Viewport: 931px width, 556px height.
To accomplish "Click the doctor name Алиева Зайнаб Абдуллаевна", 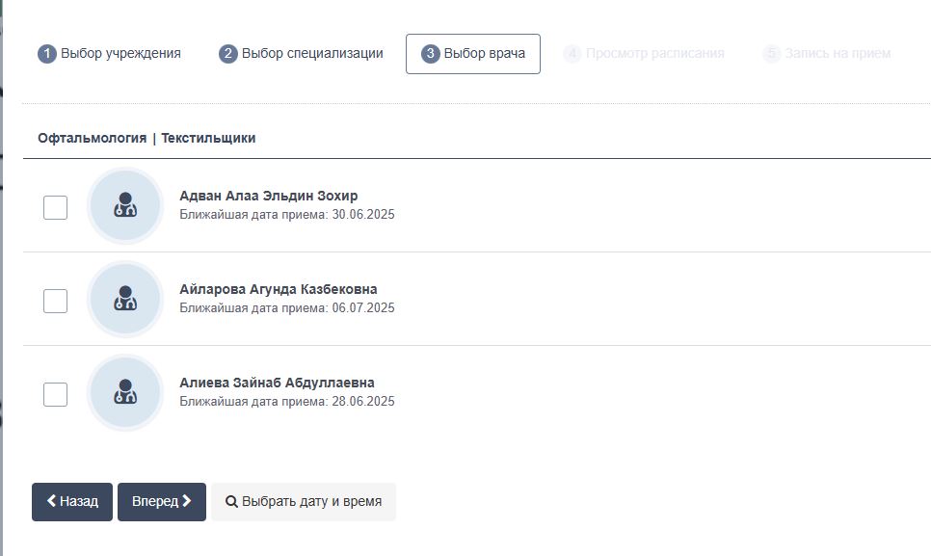I will 277,384.
